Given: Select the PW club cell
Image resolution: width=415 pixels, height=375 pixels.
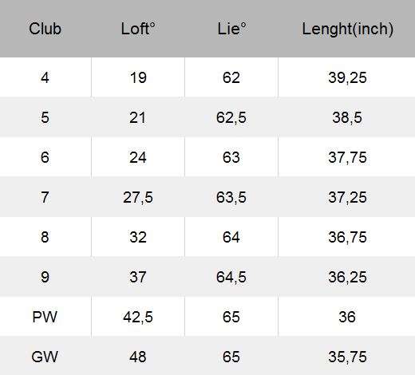Looking at the screenshot, I should 45,317.
